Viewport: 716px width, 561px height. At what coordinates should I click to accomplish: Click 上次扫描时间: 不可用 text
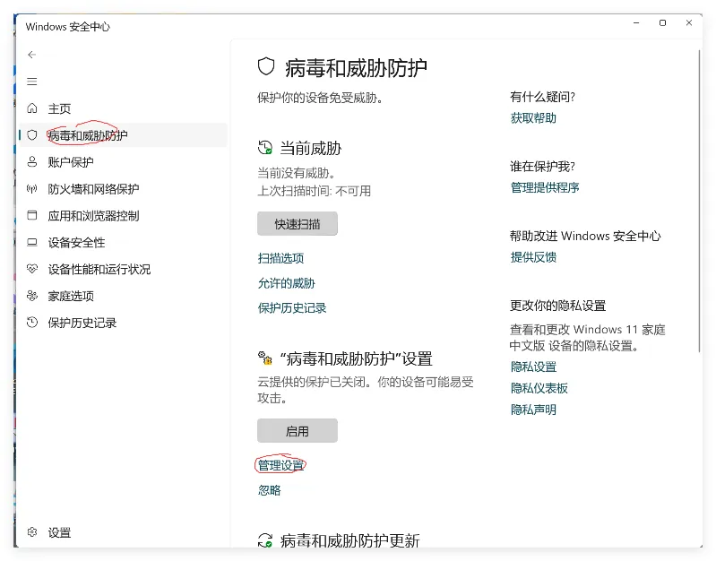point(315,191)
